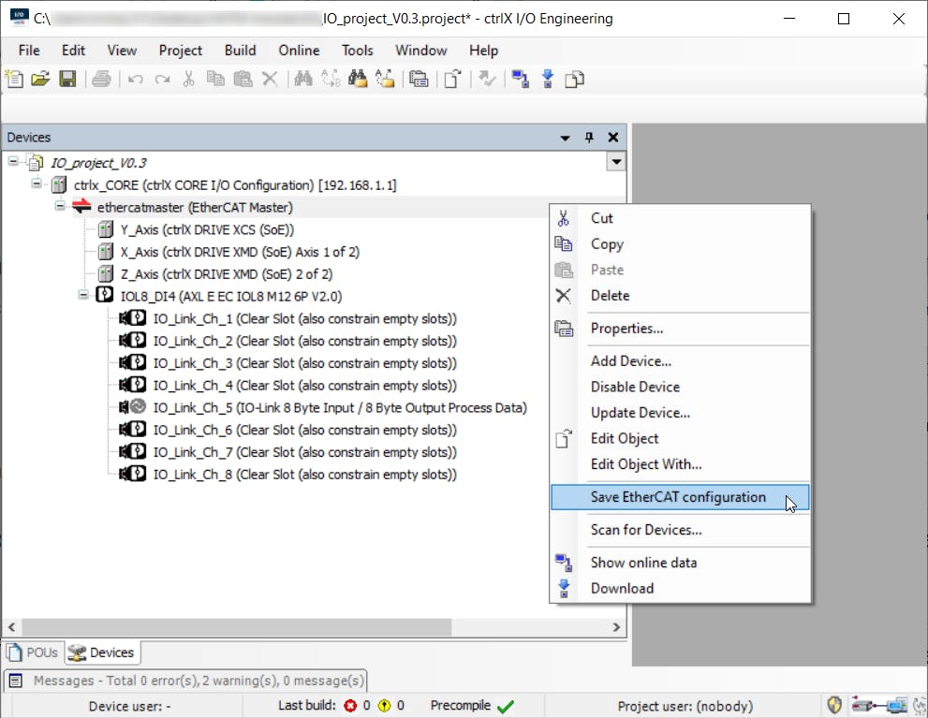Open the Window menu
The height and width of the screenshot is (718, 928).
click(x=420, y=51)
